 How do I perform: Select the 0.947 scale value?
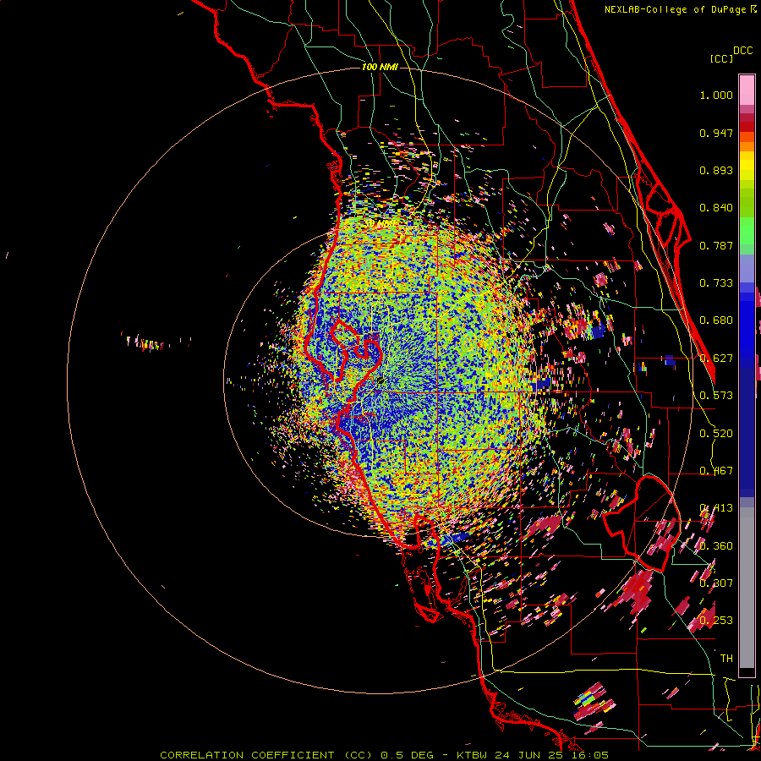point(716,133)
